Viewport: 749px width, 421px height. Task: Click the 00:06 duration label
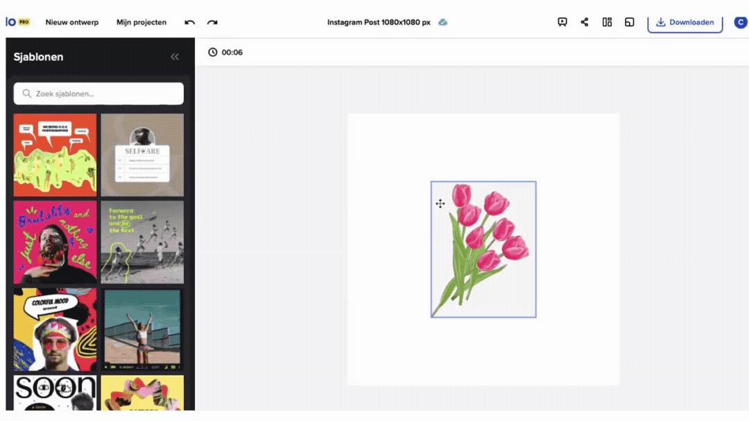(x=232, y=53)
